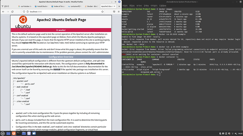This screenshot has width=243, height=136.
Task: Open the terminal 편집(E) menu
Action: tap(132, 6)
